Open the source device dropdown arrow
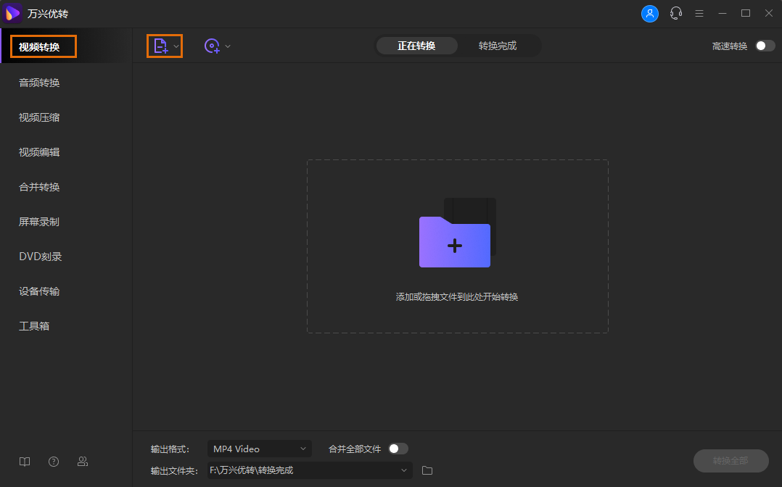Image resolution: width=782 pixels, height=487 pixels. pyautogui.click(x=227, y=46)
